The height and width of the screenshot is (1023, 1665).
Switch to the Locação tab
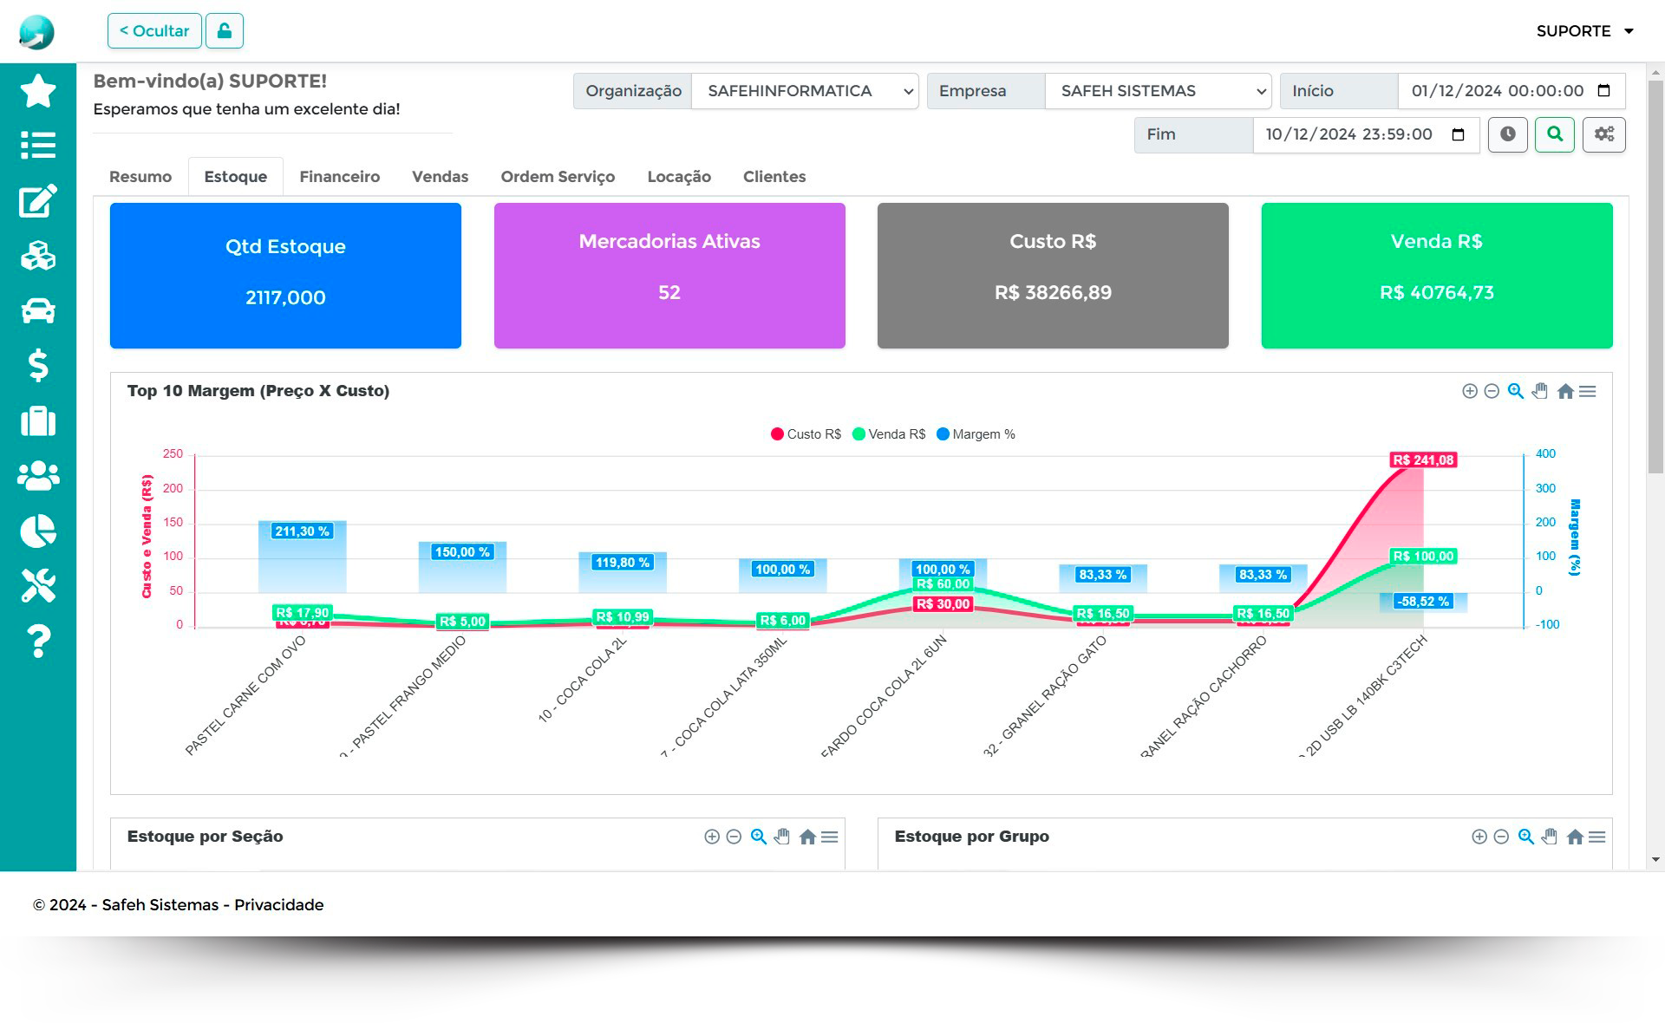coord(679,177)
